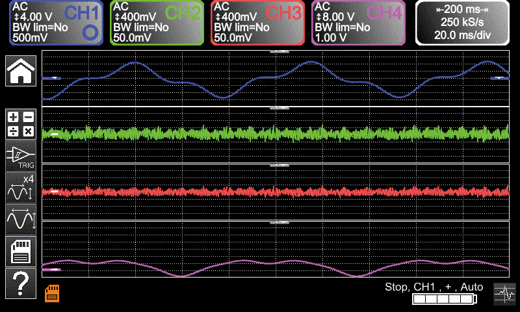Open help with the question mark icon

(x=21, y=283)
